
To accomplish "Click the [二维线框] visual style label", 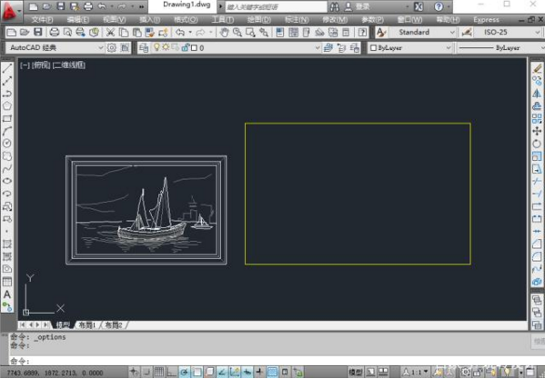I will (x=69, y=65).
